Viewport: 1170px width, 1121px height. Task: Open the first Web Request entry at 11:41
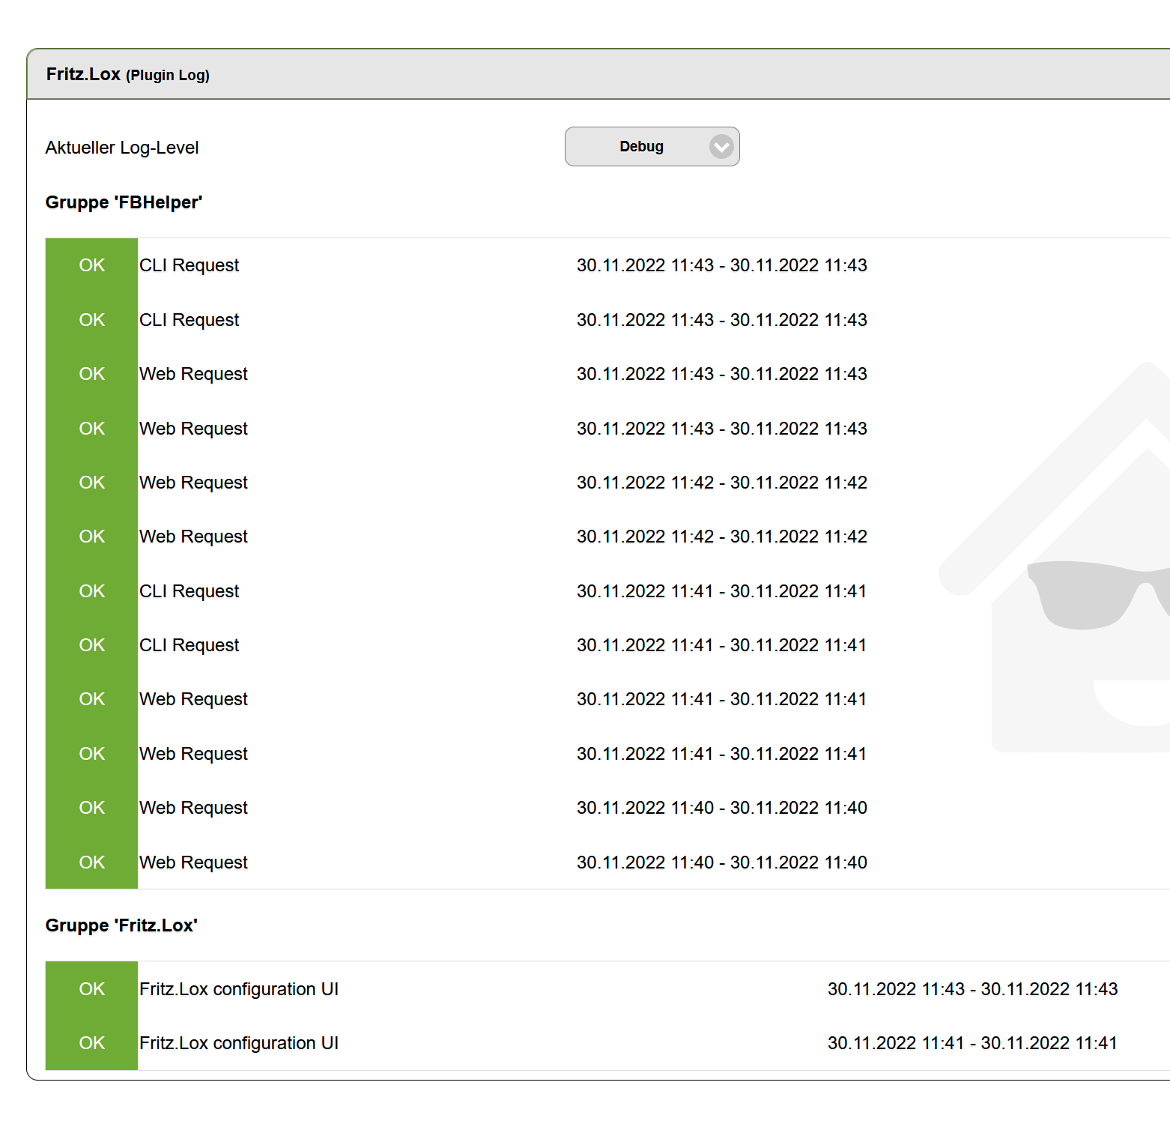(x=193, y=699)
